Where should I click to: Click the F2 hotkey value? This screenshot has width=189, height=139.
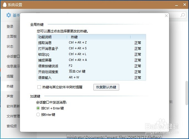click(70, 66)
